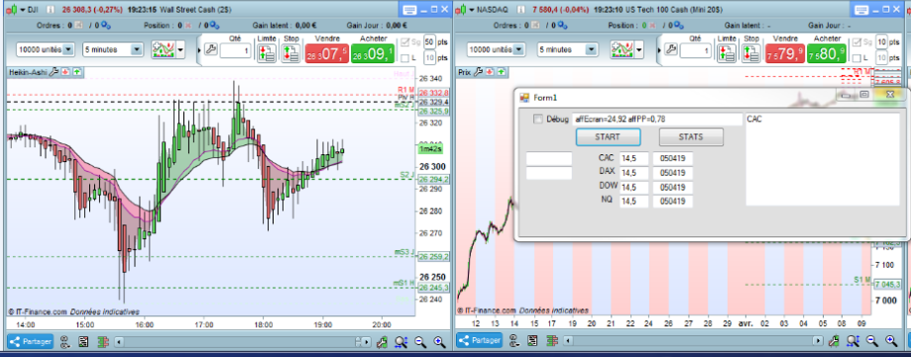This screenshot has width=911, height=357.
Task: Click red down arrow beside Prix label
Action: coord(490,72)
